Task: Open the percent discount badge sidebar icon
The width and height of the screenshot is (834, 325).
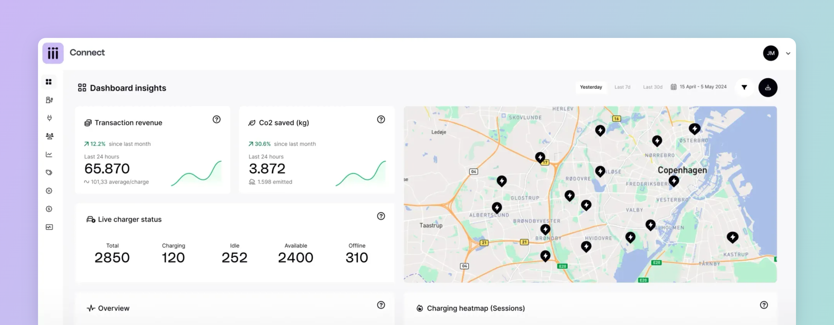Action: coord(49,191)
